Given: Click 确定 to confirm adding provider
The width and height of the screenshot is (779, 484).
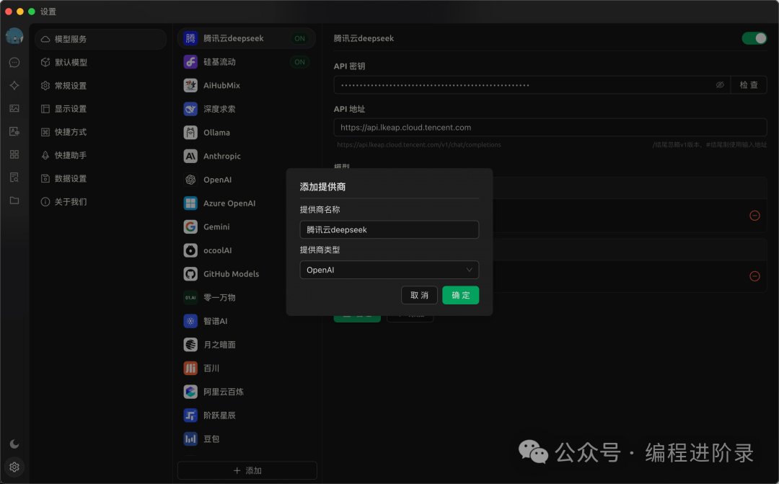Looking at the screenshot, I should coord(460,295).
